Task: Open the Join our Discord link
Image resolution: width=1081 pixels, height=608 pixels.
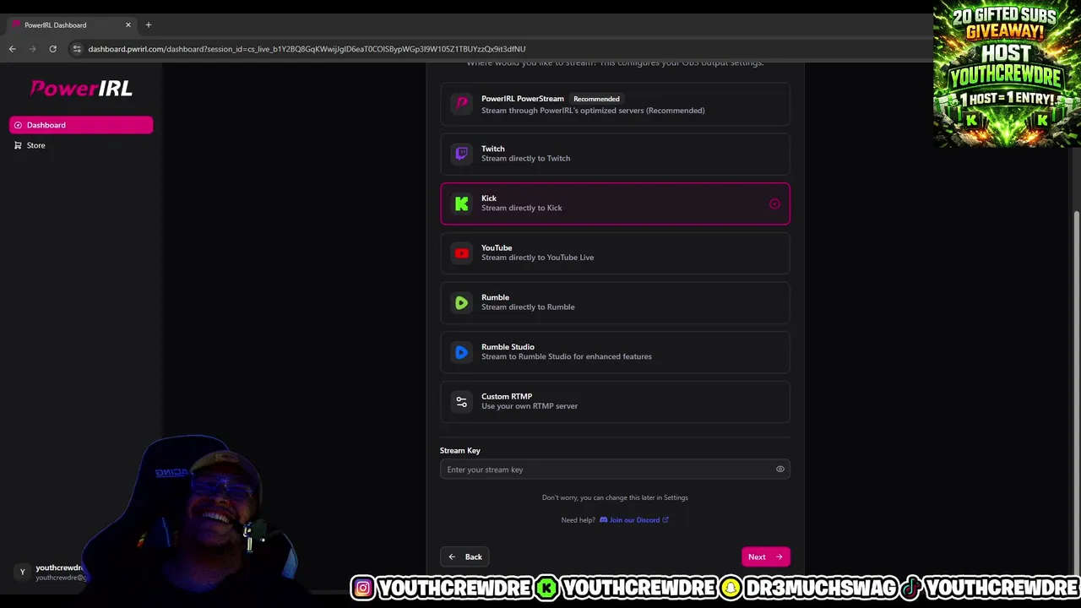Action: 634,520
